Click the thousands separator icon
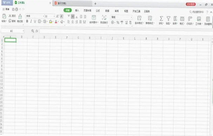This screenshot has width=213, height=136. pos(122,22)
